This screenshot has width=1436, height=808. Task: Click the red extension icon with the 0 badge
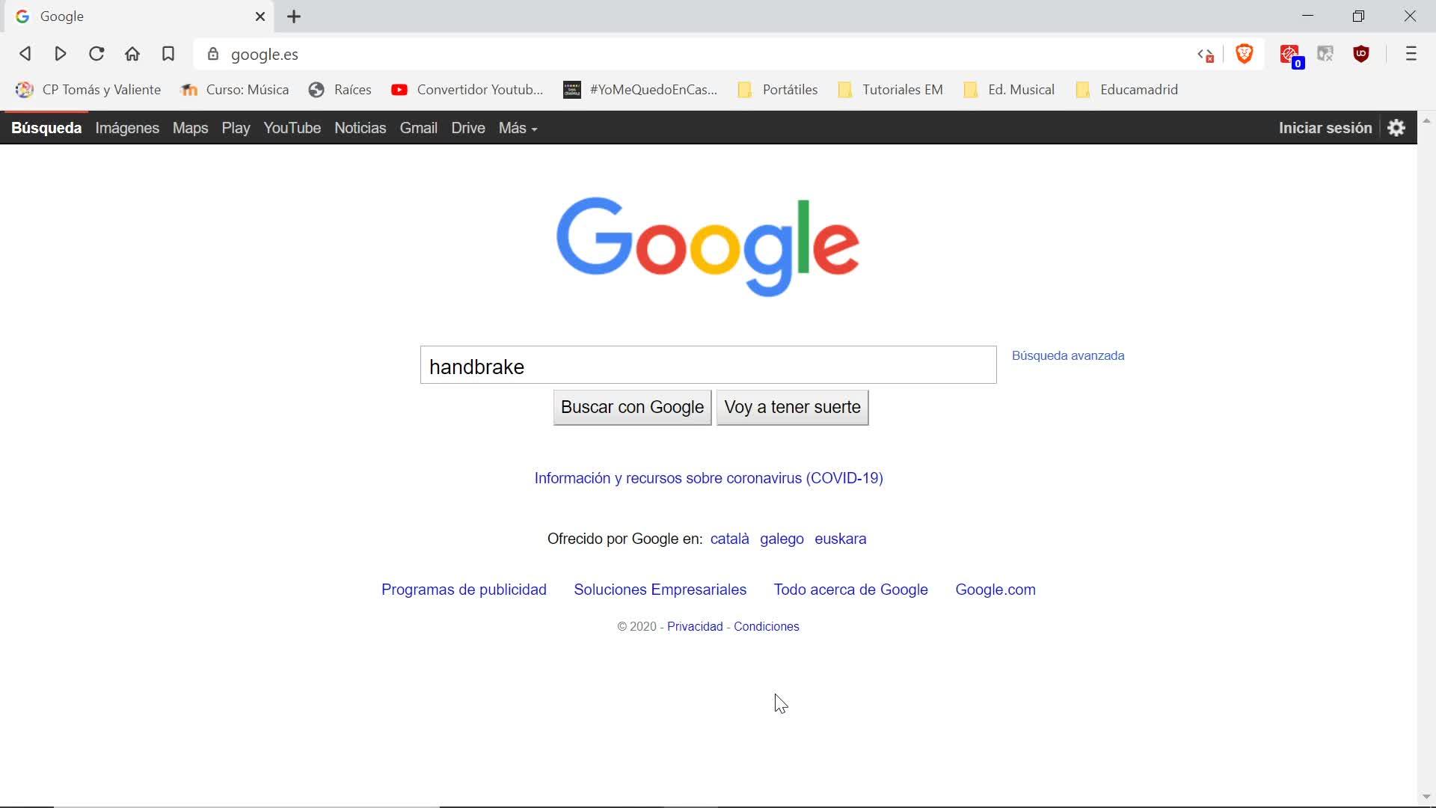1290,55
